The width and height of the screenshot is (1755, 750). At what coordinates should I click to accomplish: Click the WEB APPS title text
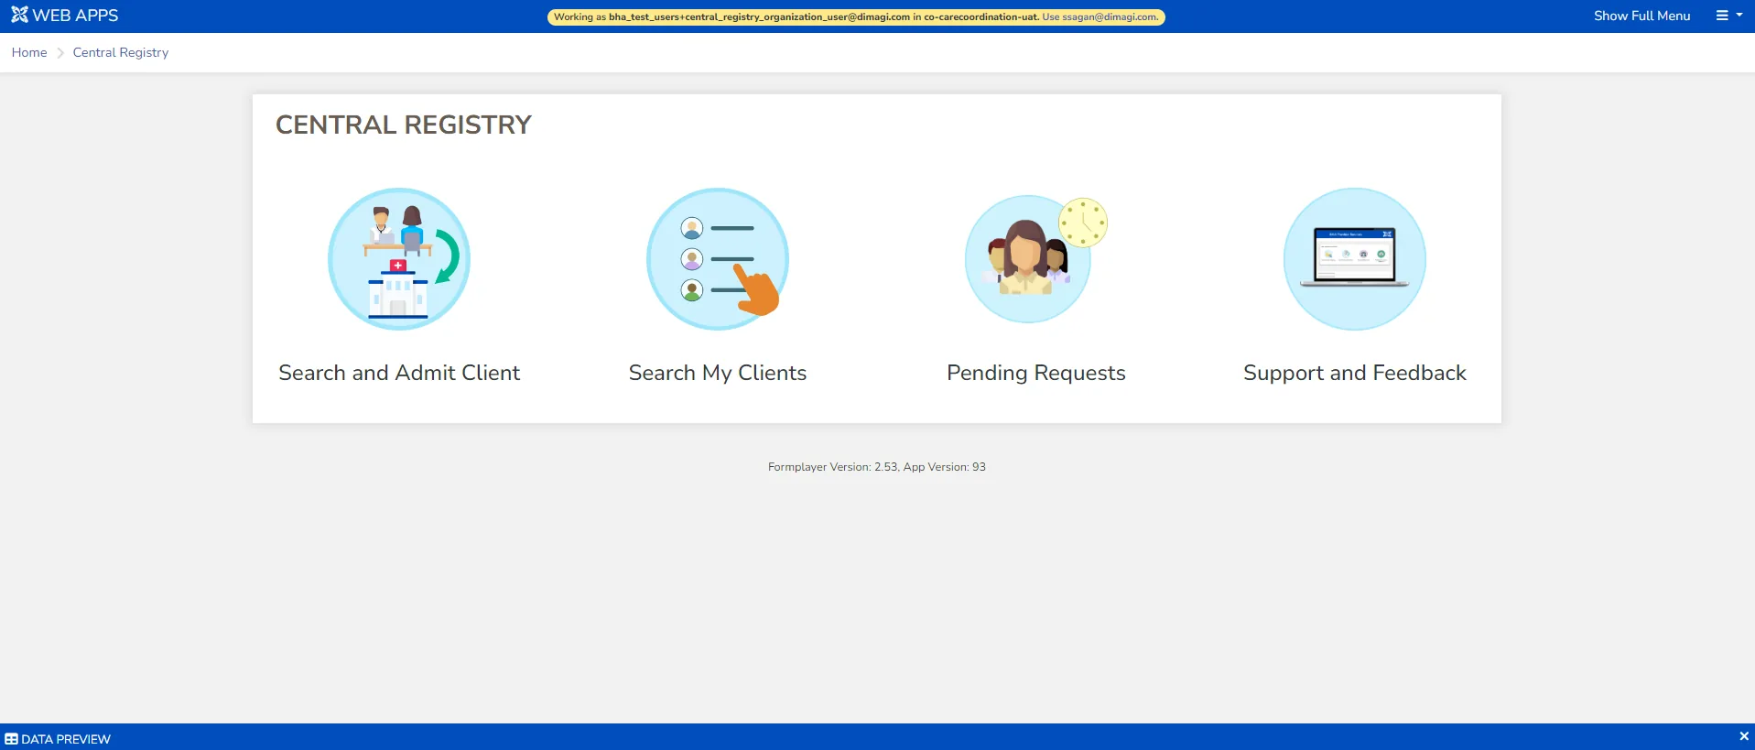(75, 16)
